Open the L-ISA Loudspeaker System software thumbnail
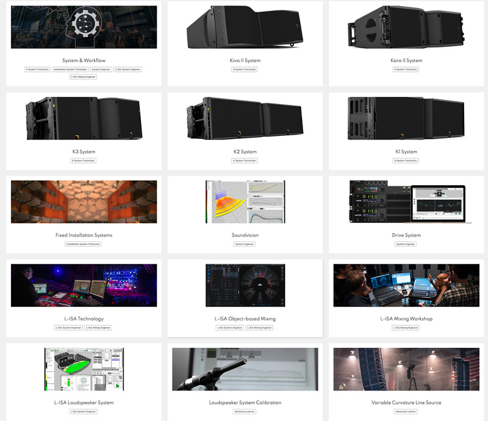Viewport: 488px width, 421px height. (84, 369)
